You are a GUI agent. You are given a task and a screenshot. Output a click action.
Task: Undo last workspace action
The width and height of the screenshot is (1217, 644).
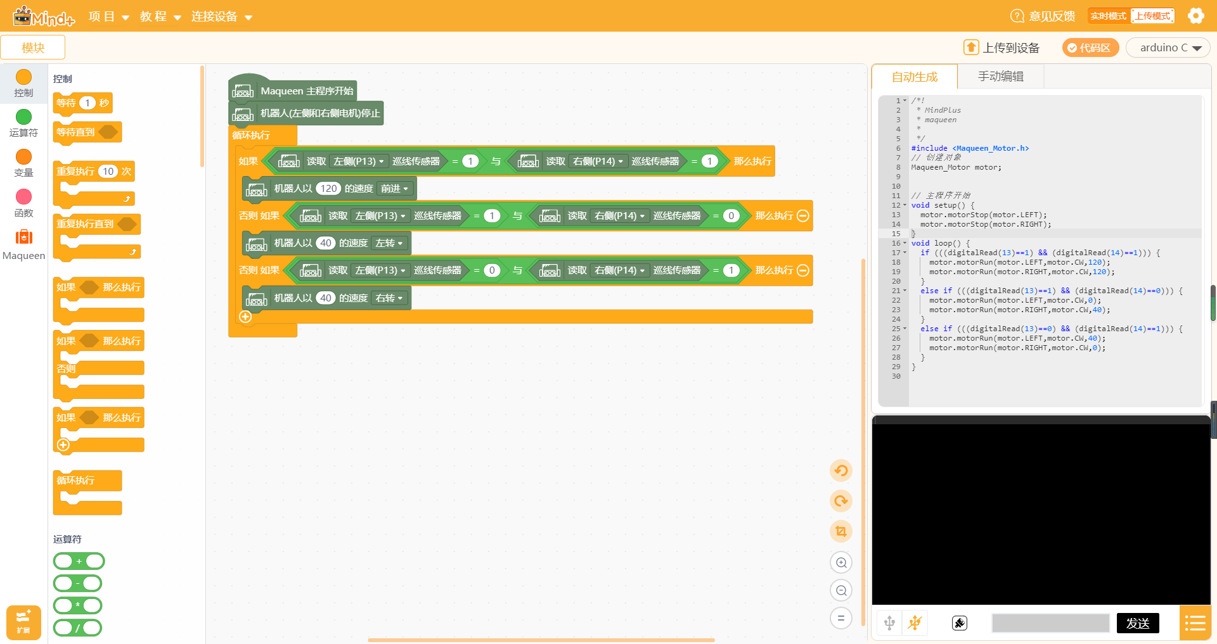[x=841, y=470]
